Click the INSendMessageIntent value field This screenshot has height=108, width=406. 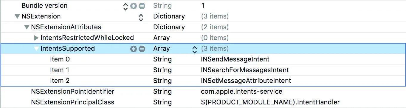tap(235, 59)
